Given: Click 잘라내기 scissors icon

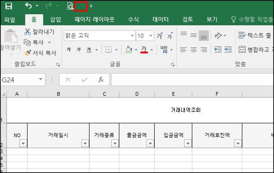Looking at the screenshot, I should click(x=28, y=32).
